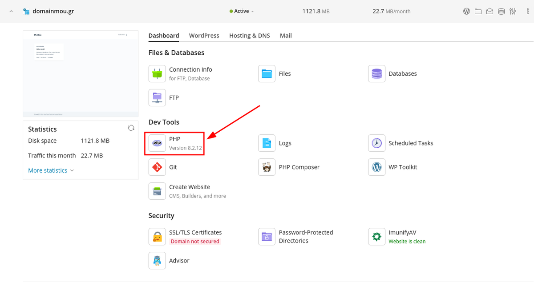Open the domainmou.gr domain link

pos(53,11)
